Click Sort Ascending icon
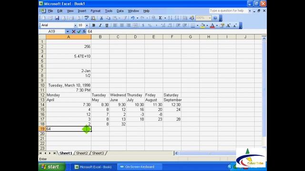The width and height of the screenshot is (305, 171). pyautogui.click(x=170, y=18)
